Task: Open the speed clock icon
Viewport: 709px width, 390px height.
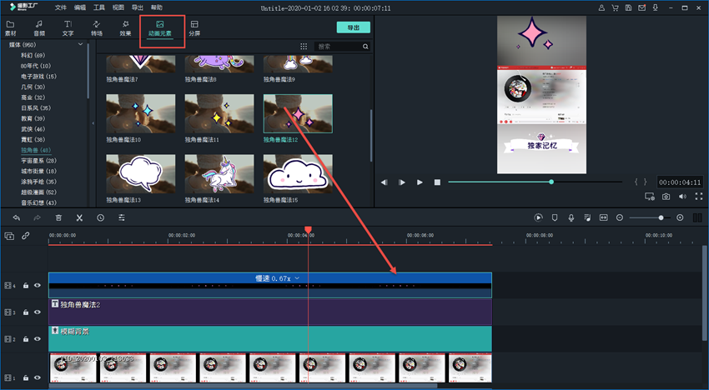Action: pos(100,217)
